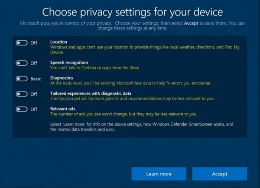The height and width of the screenshot is (188, 260).
Task: Click the Learn more button
Action: 159,174
